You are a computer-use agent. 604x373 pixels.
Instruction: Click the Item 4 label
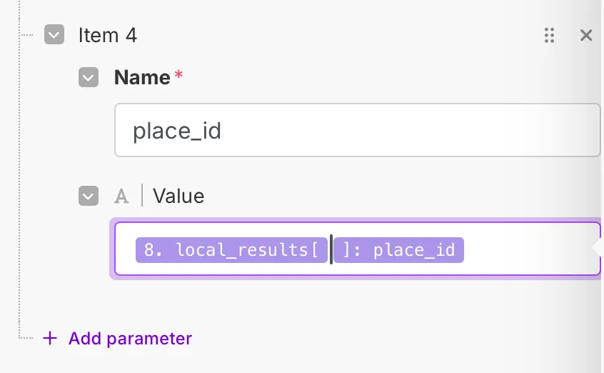pos(107,35)
